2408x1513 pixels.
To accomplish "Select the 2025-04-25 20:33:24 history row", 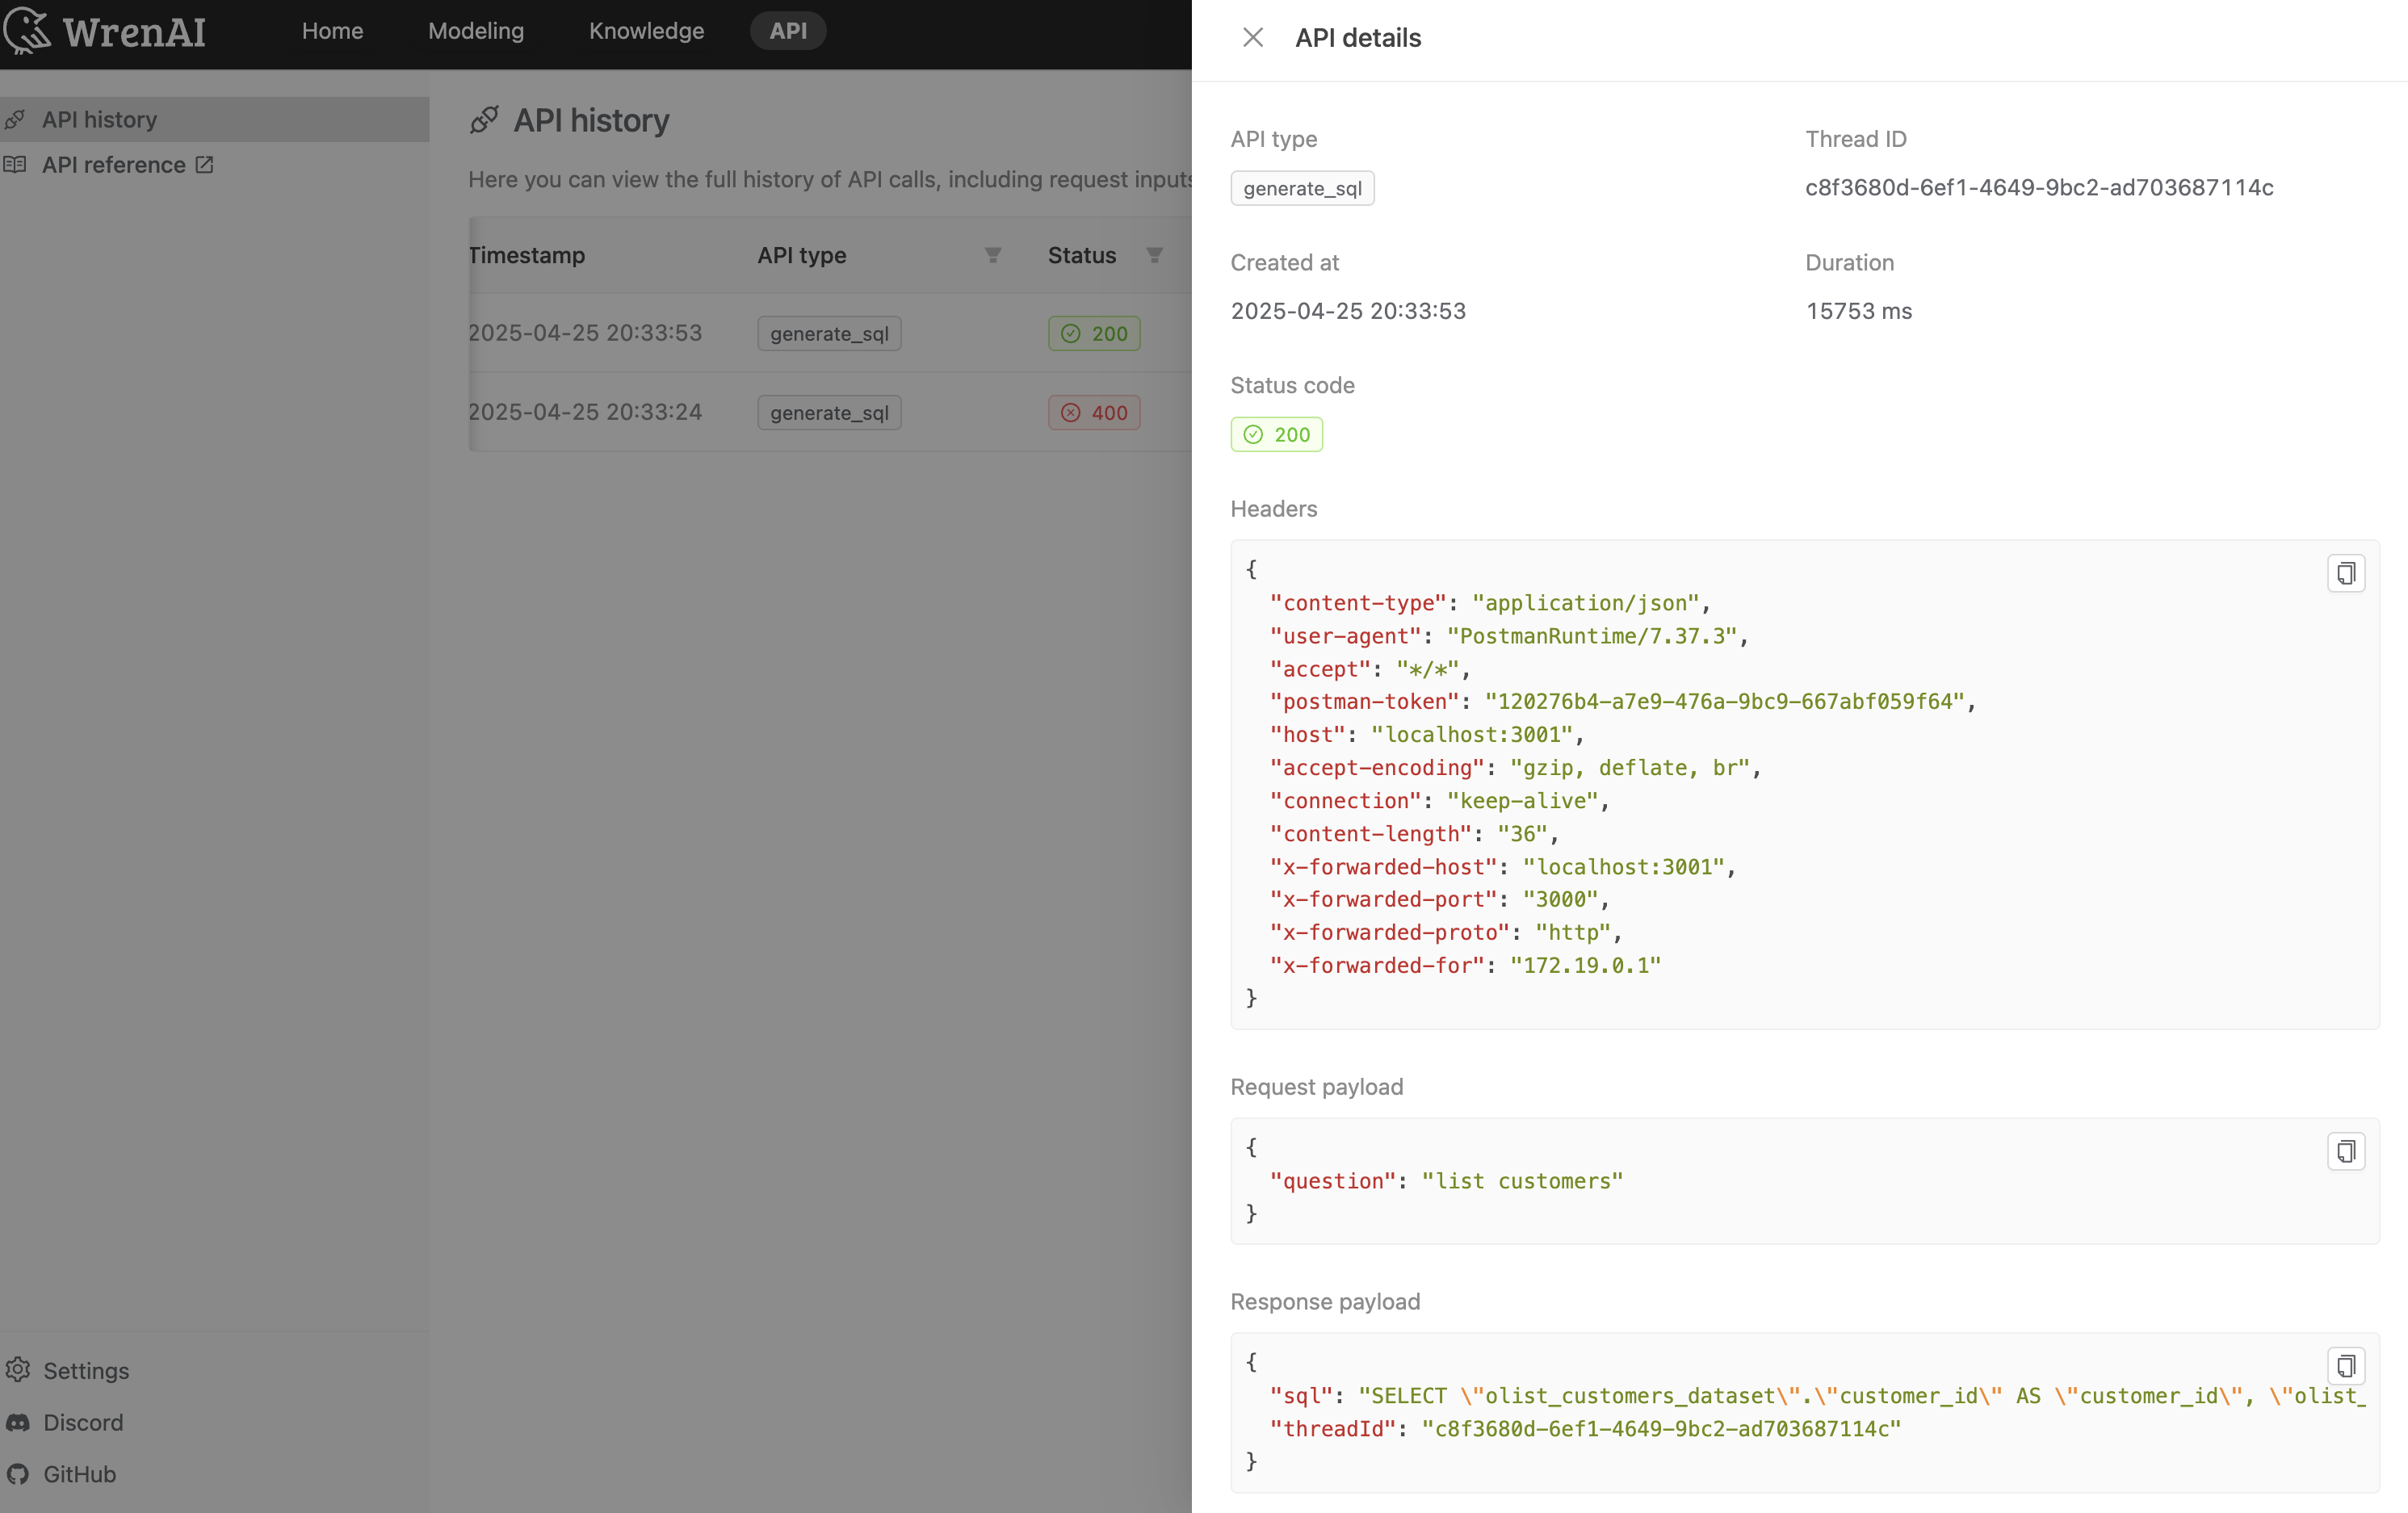I will 830,412.
